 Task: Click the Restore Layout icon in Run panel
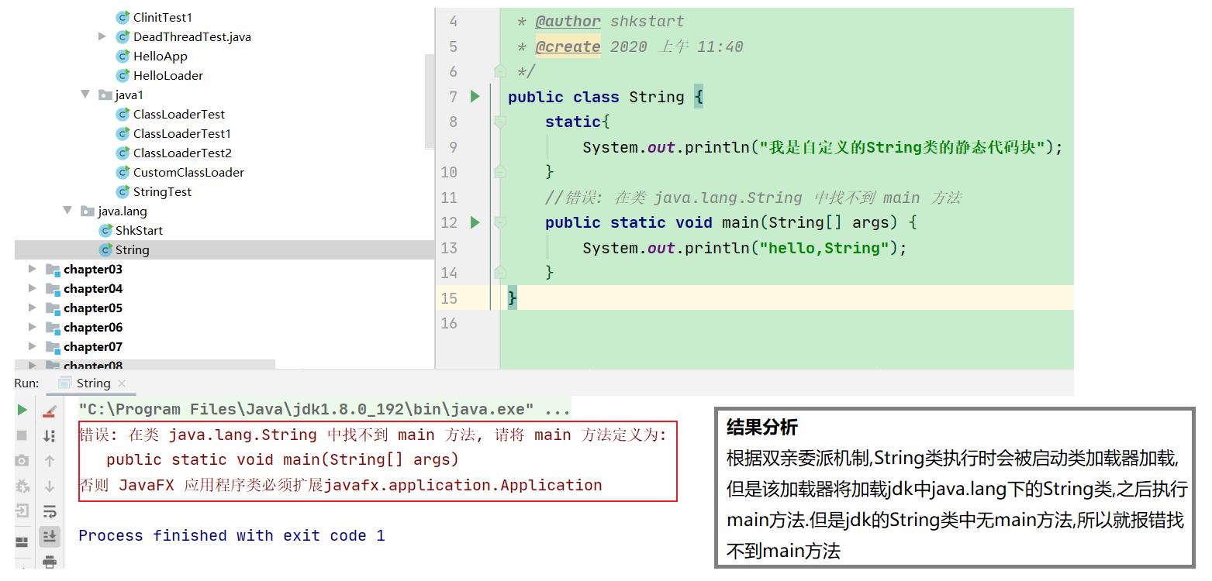[22, 541]
